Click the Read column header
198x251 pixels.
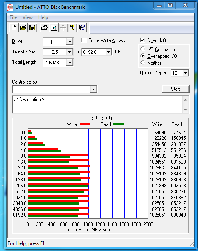point(177,124)
